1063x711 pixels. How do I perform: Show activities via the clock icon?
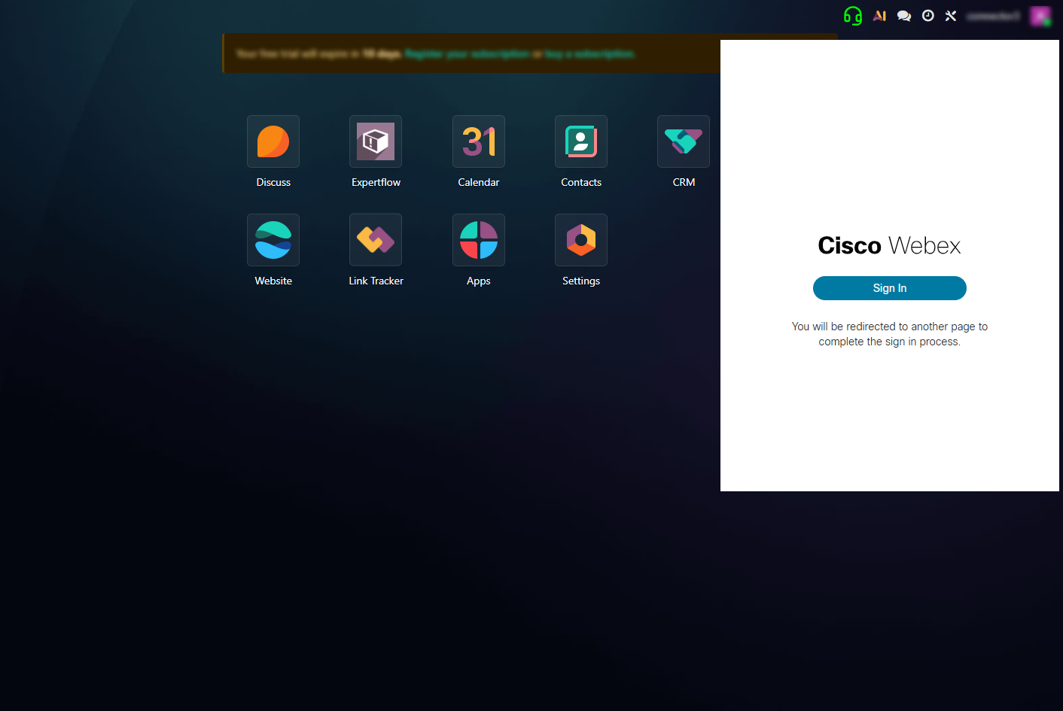[928, 16]
